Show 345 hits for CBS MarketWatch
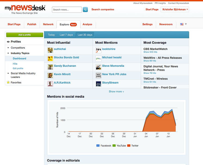The width and height of the screenshot is (203, 165). [x=150, y=52]
